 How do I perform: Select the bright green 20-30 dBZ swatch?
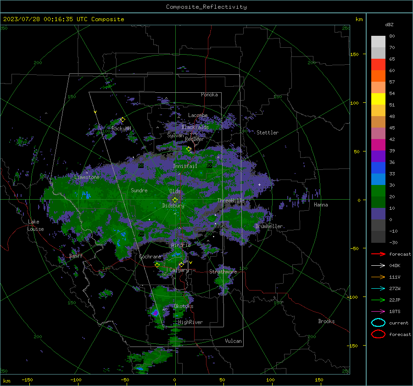pos(378,191)
